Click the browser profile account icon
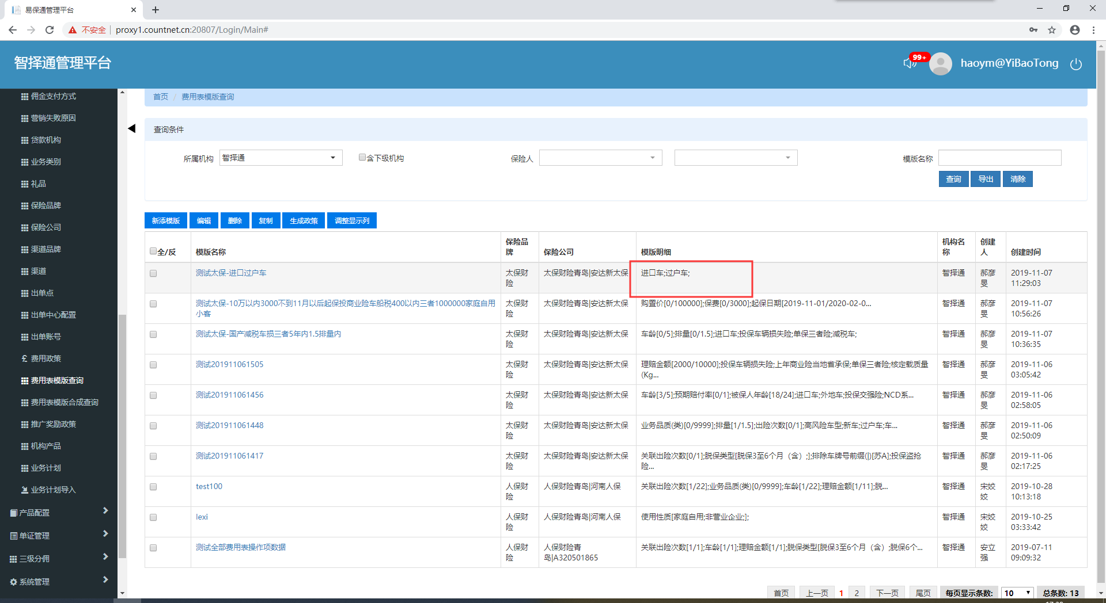Image resolution: width=1106 pixels, height=603 pixels. tap(1074, 30)
